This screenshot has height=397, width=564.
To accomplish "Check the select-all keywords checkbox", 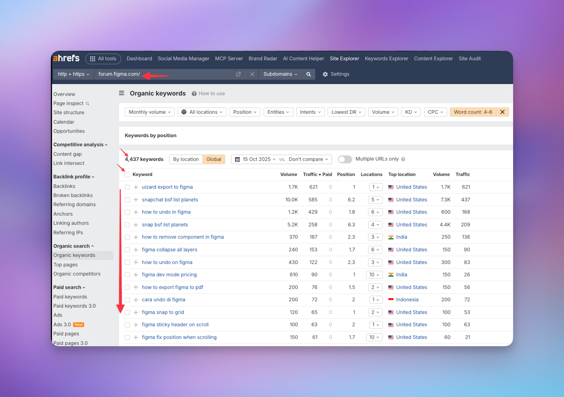I will point(127,175).
